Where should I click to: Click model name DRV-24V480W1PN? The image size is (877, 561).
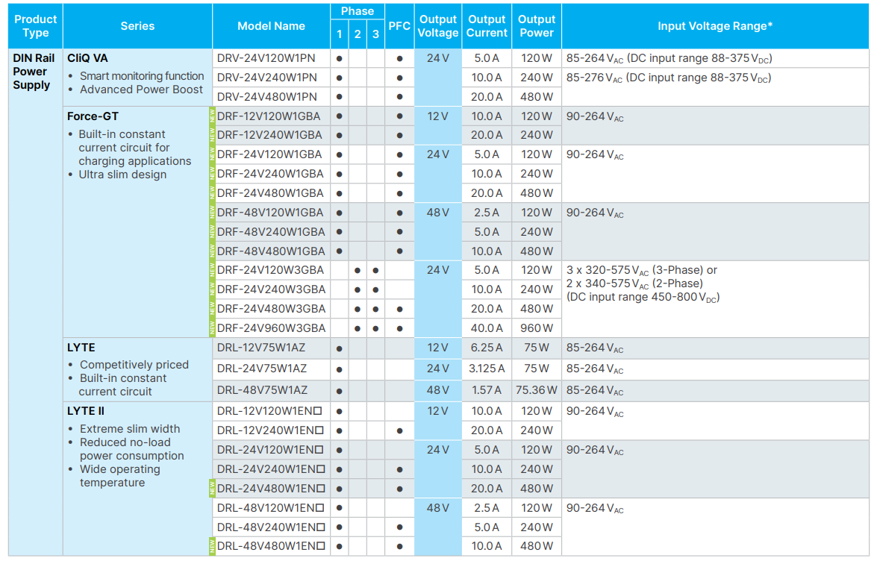coord(266,97)
